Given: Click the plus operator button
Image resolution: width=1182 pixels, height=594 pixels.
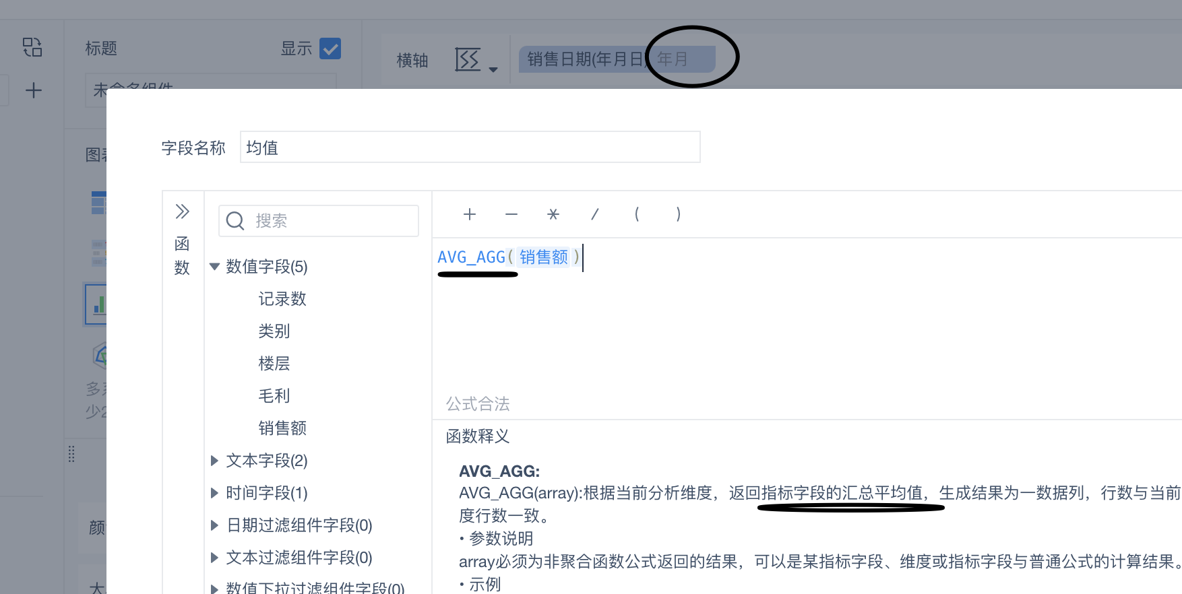Looking at the screenshot, I should pyautogui.click(x=470, y=214).
